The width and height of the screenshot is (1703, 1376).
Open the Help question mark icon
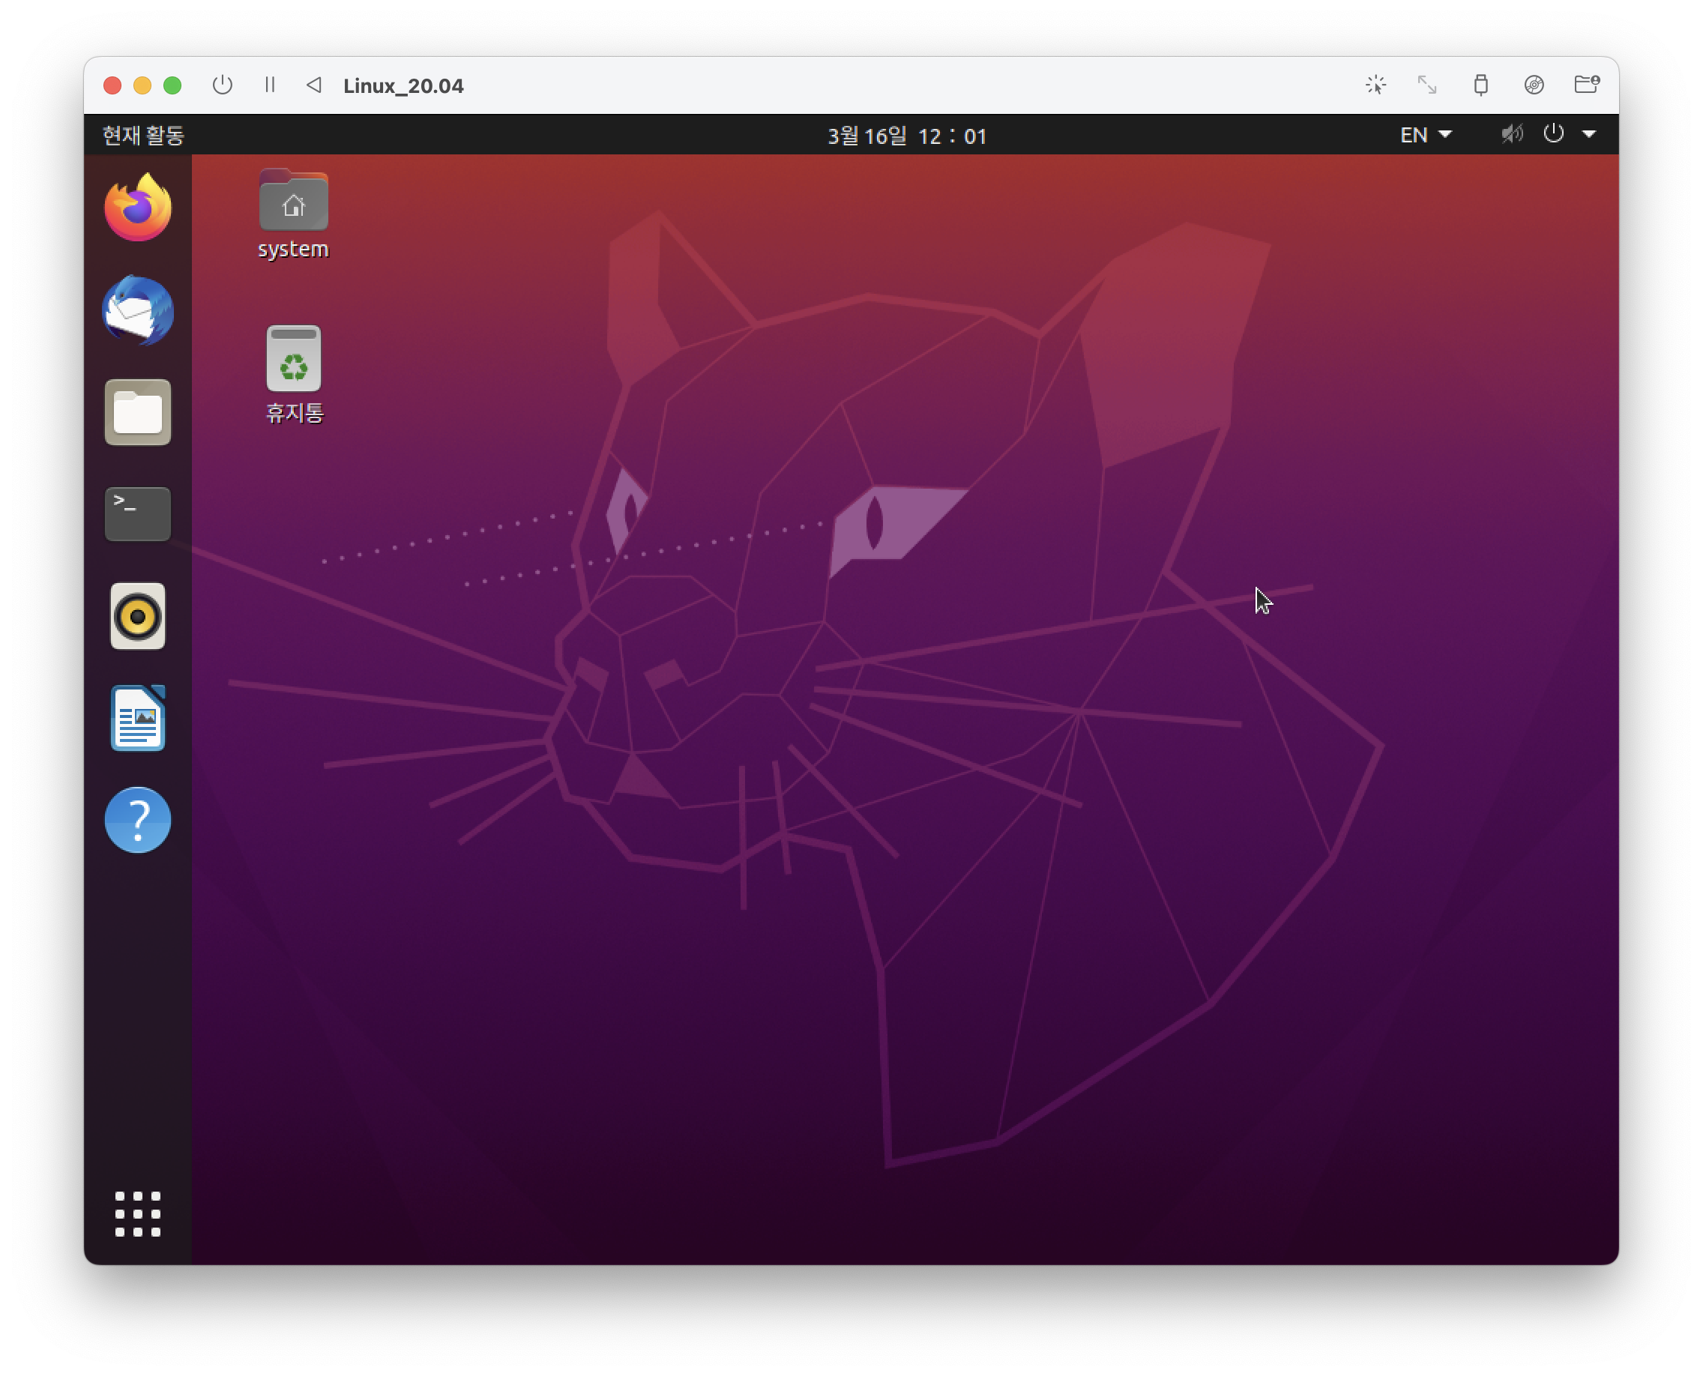(138, 820)
